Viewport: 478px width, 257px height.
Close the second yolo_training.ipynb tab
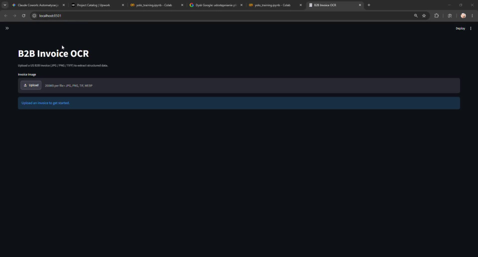301,5
